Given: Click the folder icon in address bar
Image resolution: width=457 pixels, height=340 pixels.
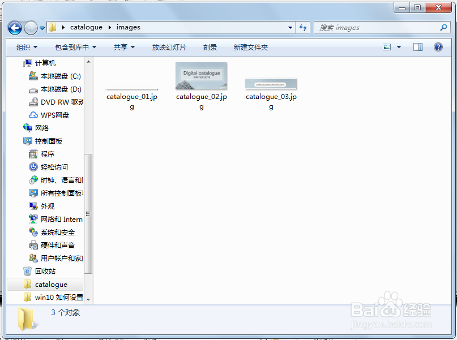Looking at the screenshot, I should (53, 27).
